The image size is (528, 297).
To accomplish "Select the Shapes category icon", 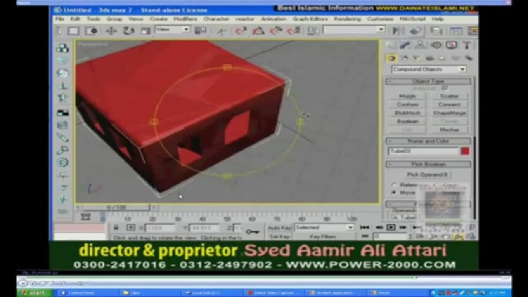I will pos(405,58).
